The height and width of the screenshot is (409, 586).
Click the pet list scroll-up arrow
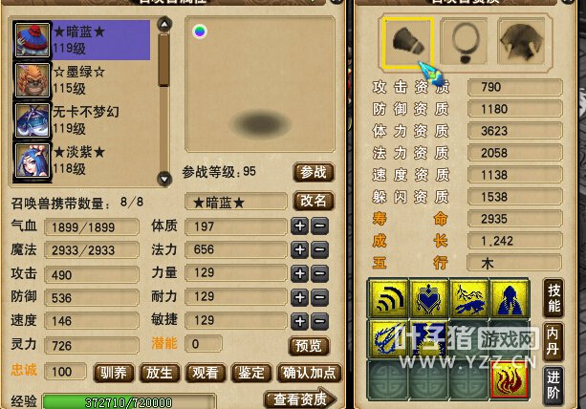[164, 25]
